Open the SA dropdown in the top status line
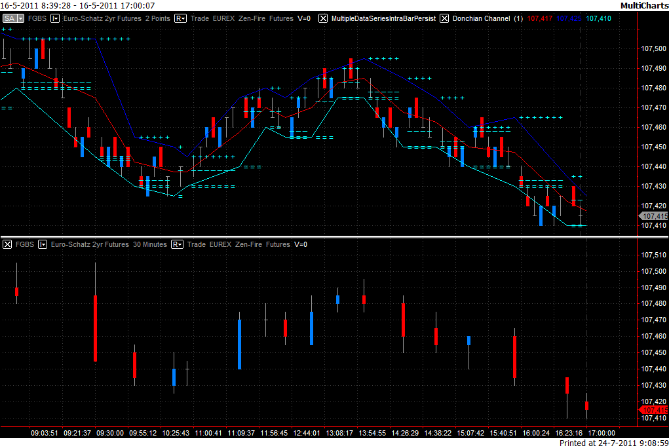669x448 pixels. point(13,19)
